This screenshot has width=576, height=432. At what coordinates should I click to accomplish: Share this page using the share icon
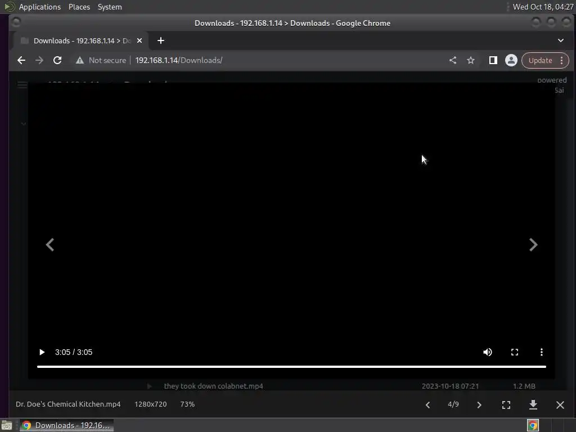pos(453,60)
